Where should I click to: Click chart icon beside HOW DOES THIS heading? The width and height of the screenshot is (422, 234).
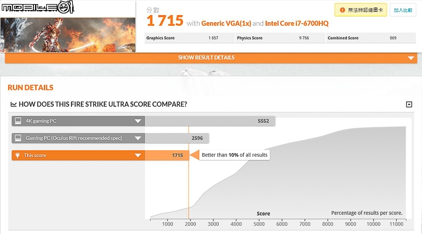[13, 104]
